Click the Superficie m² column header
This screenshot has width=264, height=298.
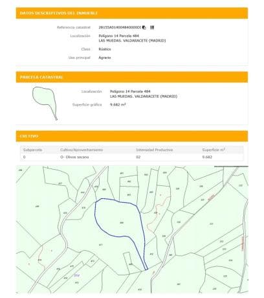coord(214,150)
